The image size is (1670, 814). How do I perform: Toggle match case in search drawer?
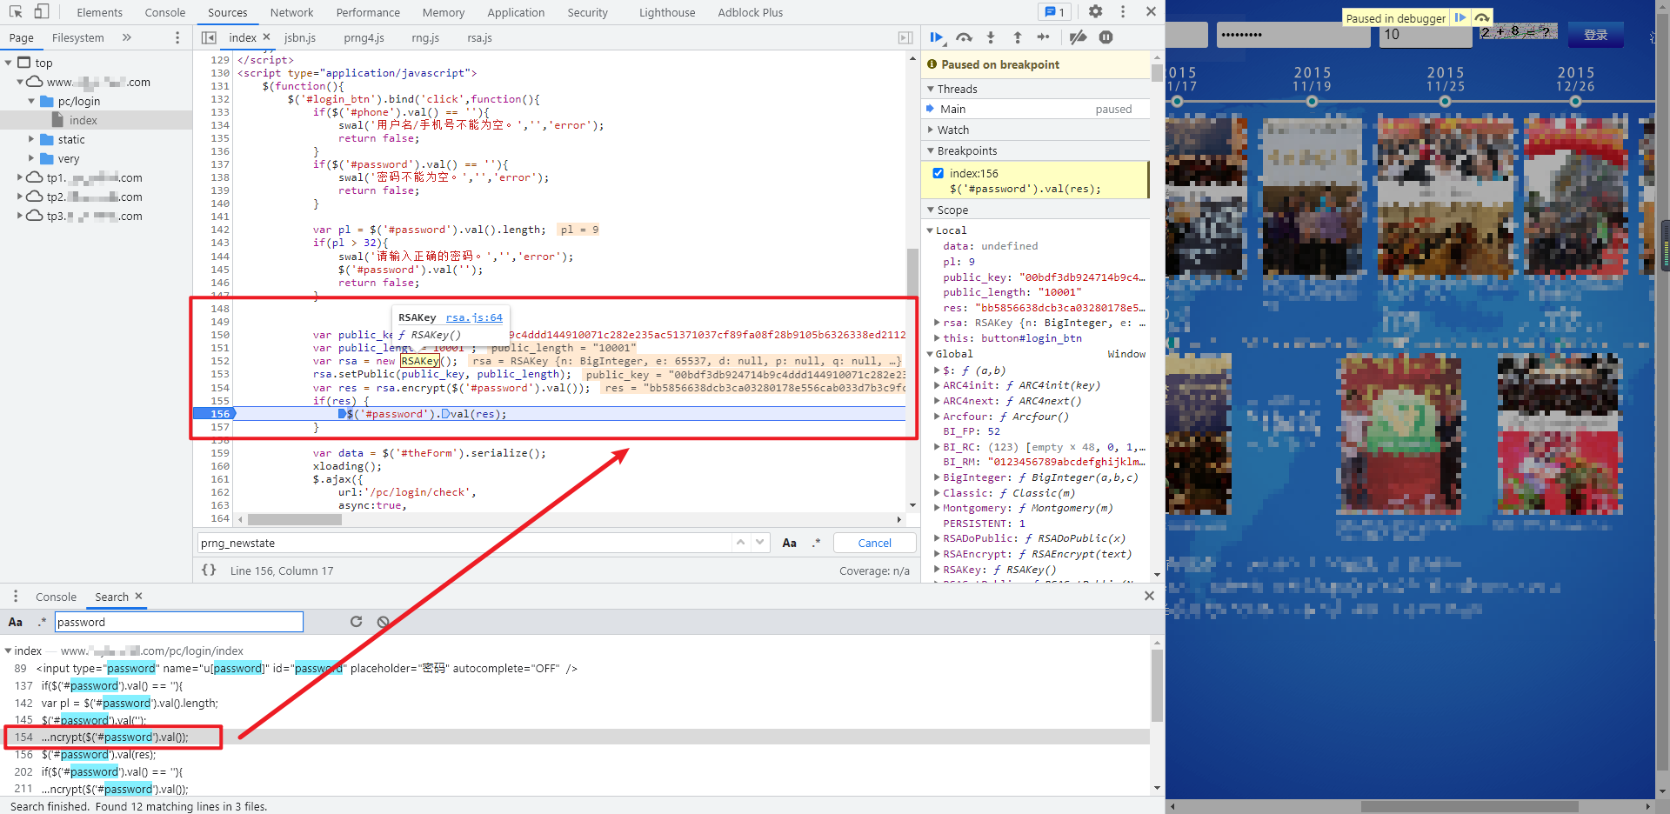[16, 622]
